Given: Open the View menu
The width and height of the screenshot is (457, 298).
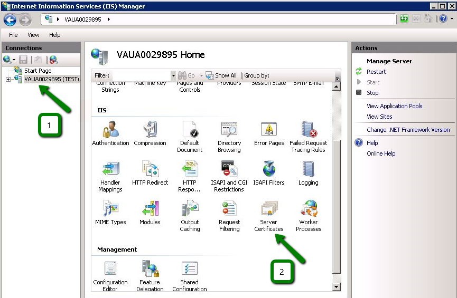Looking at the screenshot, I should click(x=33, y=35).
